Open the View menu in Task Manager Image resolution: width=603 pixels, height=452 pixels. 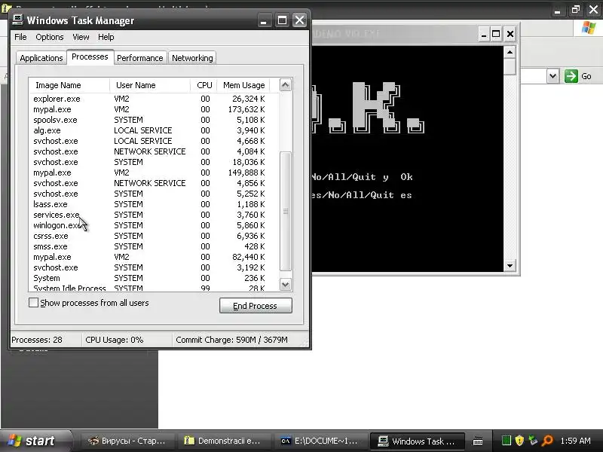tap(81, 37)
